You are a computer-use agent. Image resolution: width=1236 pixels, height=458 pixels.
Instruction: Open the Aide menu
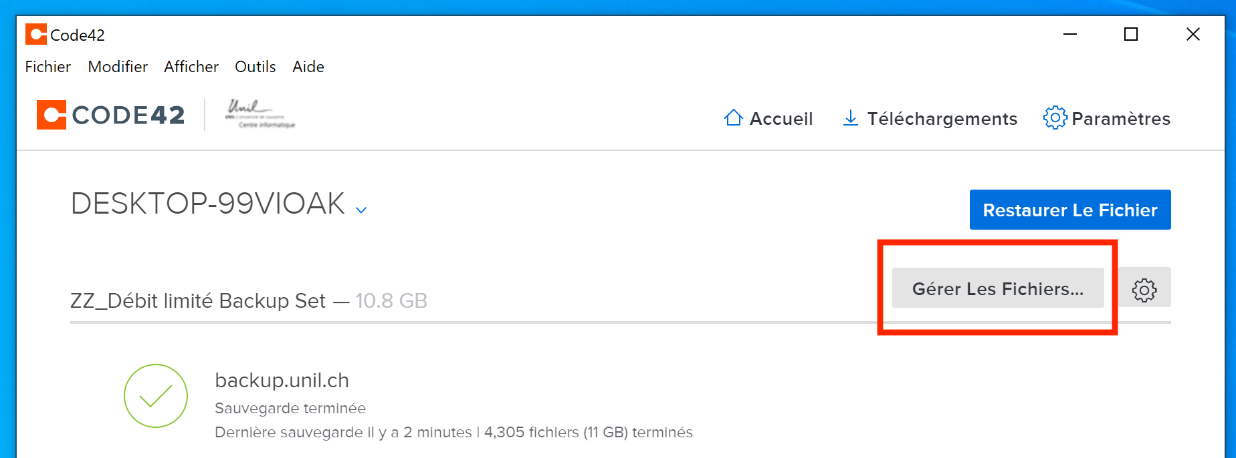308,67
